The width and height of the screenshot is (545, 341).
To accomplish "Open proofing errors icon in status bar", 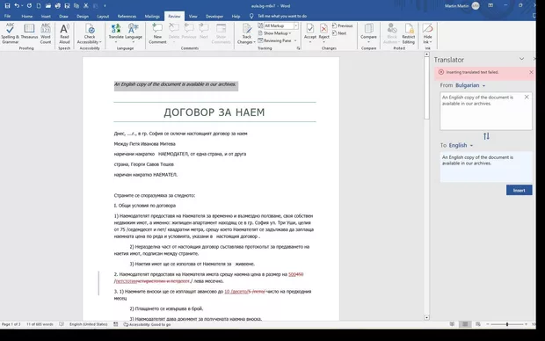I will (x=62, y=324).
